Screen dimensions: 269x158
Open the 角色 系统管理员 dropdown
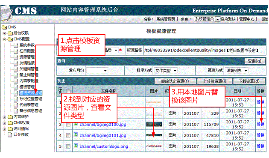click(x=207, y=19)
